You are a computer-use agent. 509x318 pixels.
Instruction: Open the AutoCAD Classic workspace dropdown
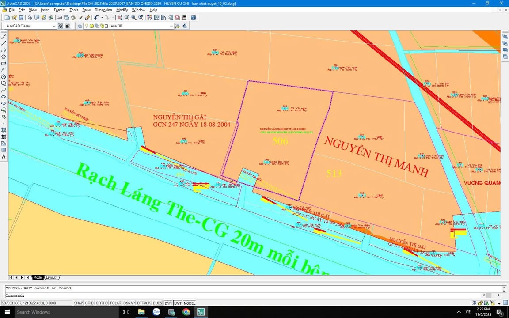(x=54, y=26)
